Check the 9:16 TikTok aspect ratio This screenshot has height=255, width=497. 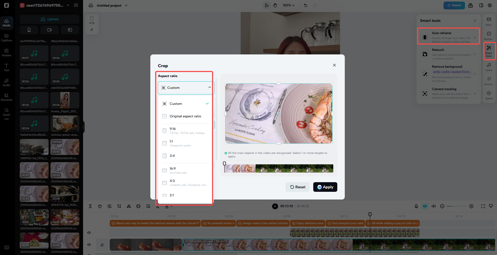coord(165,130)
